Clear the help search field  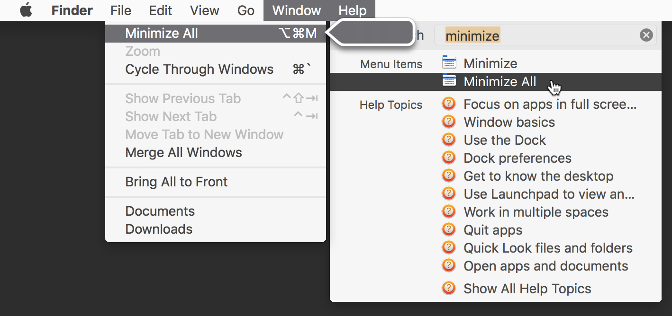coord(646,35)
